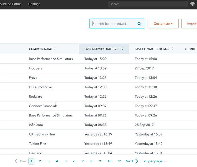Open the Academy graduation cap icon
Screen dimensions: 197x167
tap(192, 4)
